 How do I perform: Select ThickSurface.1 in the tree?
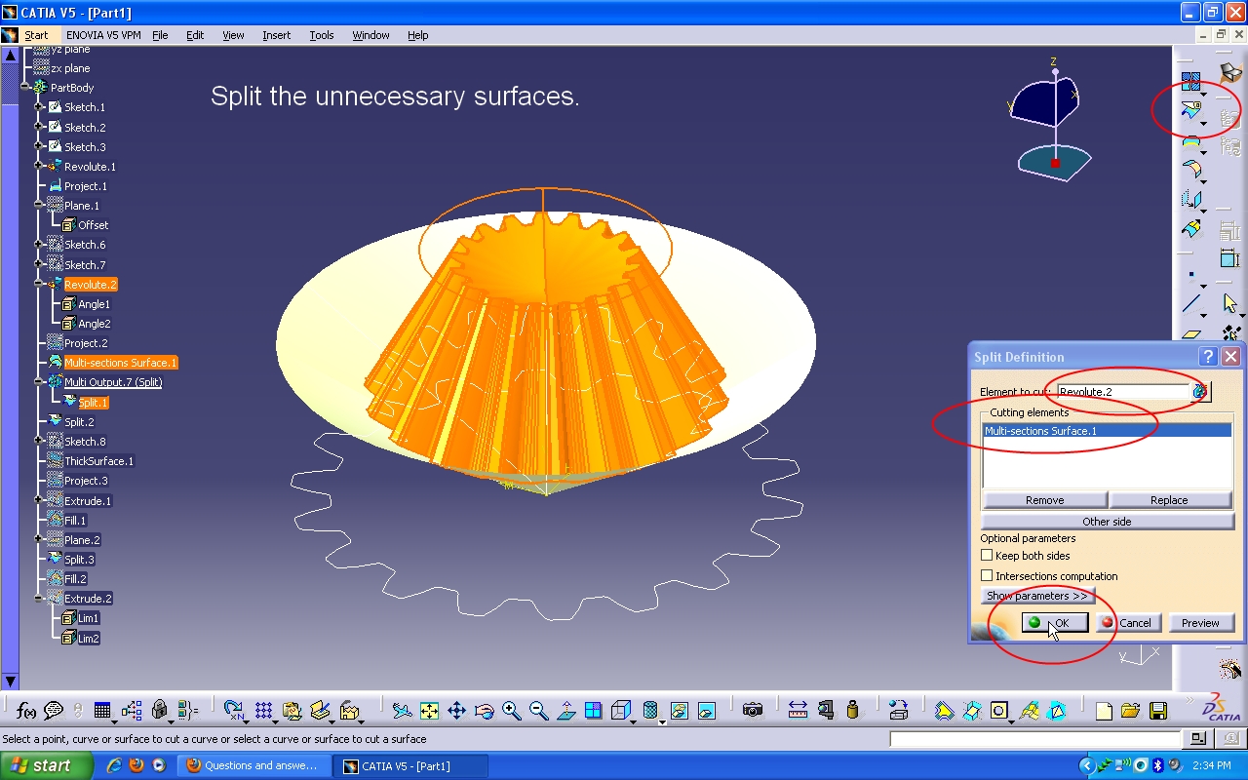pyautogui.click(x=98, y=461)
